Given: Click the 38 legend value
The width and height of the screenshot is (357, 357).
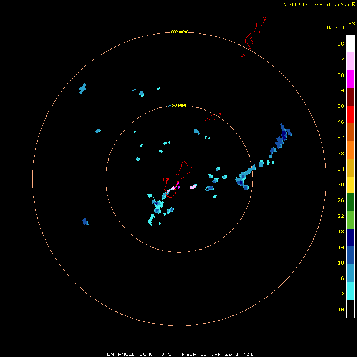Looking at the screenshot, I should [341, 154].
